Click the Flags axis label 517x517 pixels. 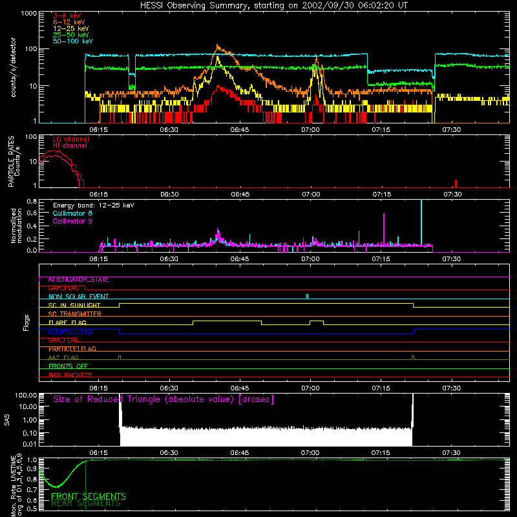(x=26, y=322)
